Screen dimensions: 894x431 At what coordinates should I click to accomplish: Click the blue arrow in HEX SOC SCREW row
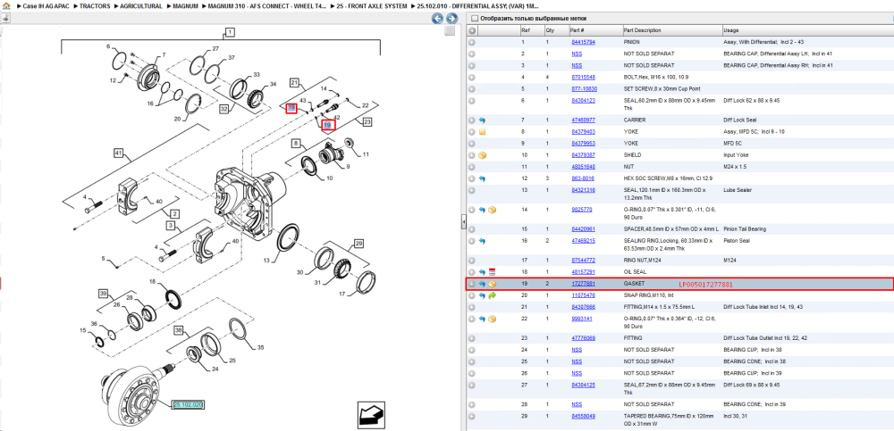[483, 178]
